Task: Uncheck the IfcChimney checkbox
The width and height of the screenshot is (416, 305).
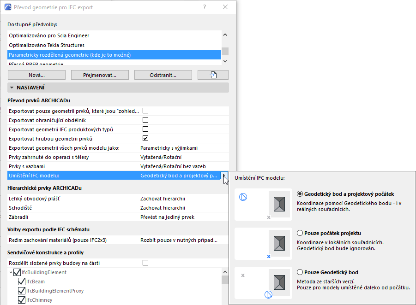Action: [x=22, y=300]
